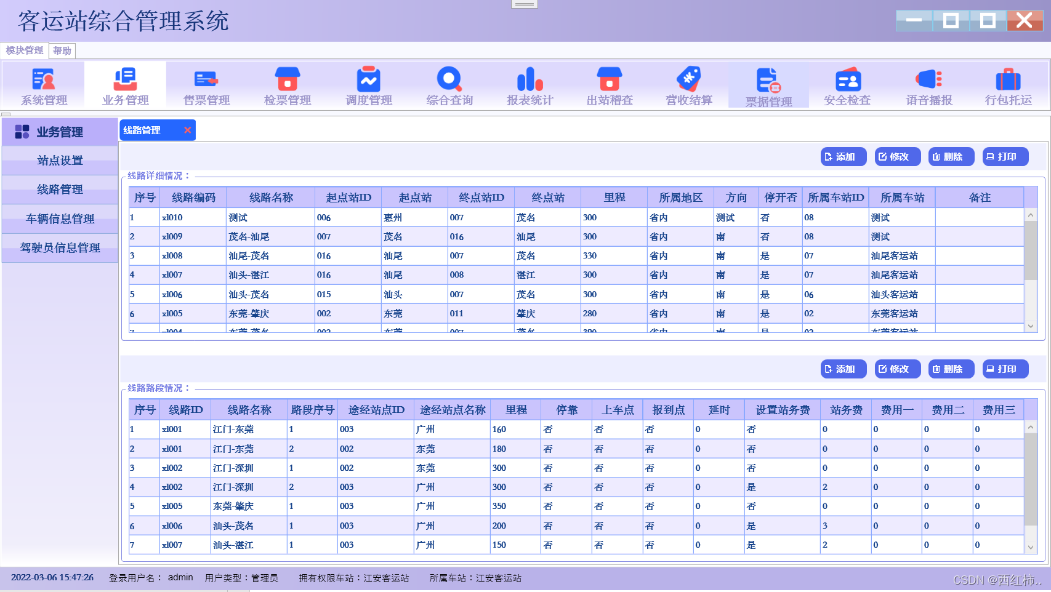
Task: Click 线路编码 column header in upper table
Action: point(193,198)
